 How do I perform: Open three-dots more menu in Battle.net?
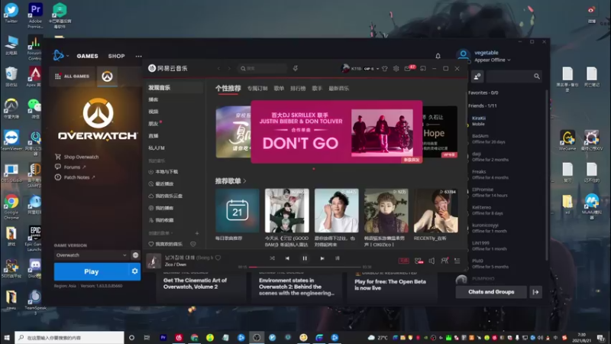point(139,56)
